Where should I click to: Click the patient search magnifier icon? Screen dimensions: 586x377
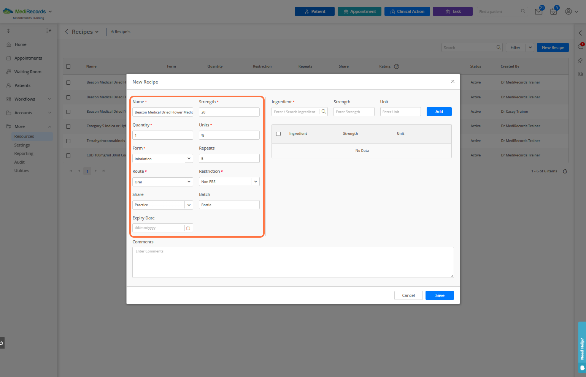coord(523,11)
